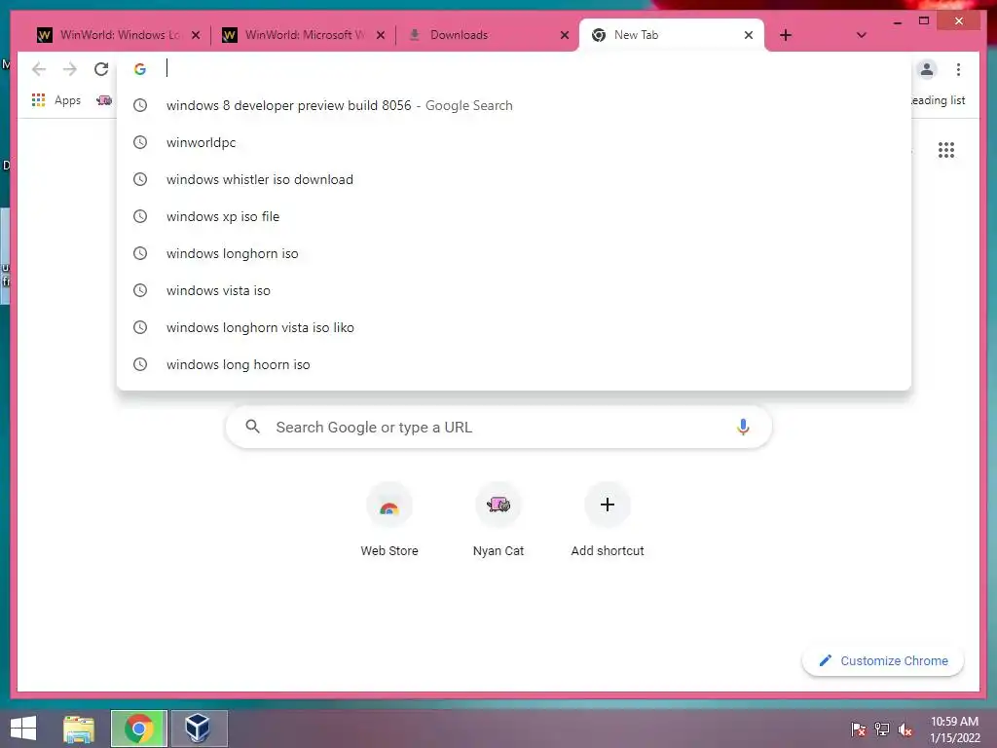Reload the page with the refresh icon
Screen dimensions: 997x748
pos(101,69)
